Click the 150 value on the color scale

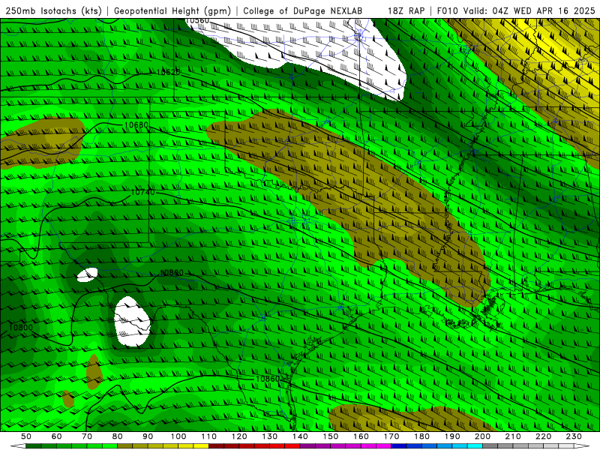pos(331,436)
